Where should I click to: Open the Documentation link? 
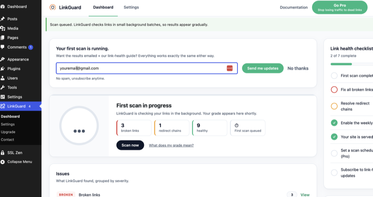point(293,7)
